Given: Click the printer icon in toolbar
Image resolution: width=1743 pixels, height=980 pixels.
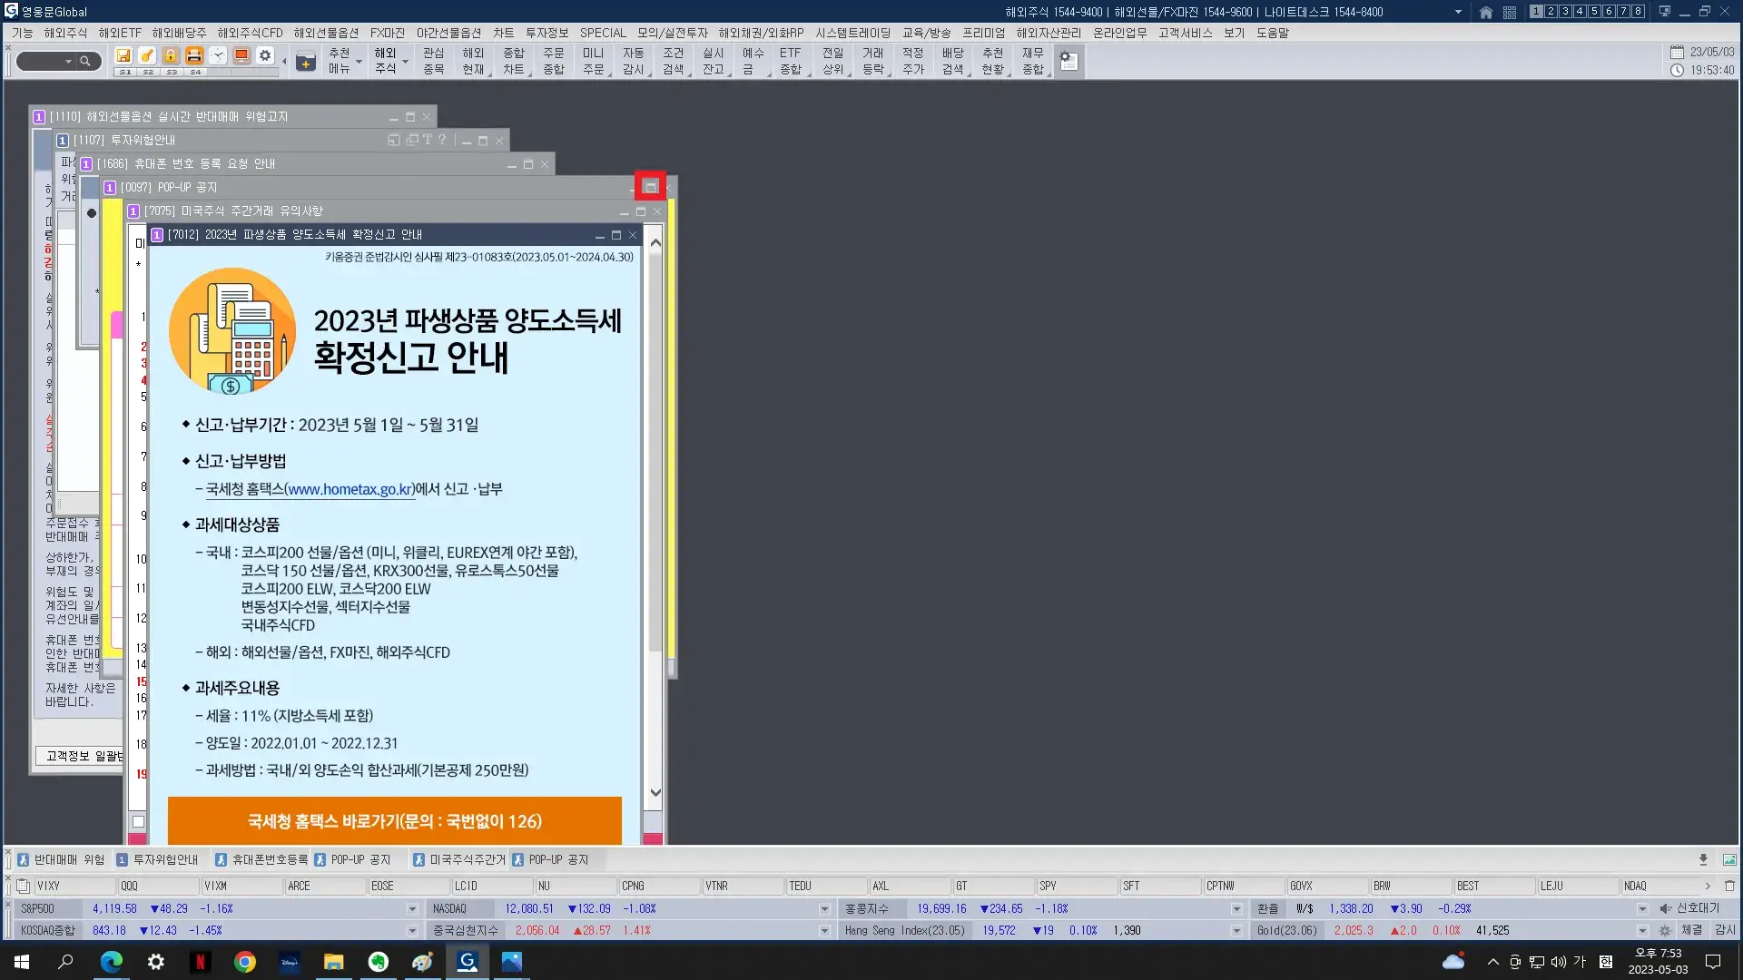Looking at the screenshot, I should coord(194,55).
